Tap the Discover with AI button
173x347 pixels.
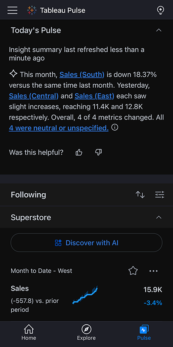[86, 242]
